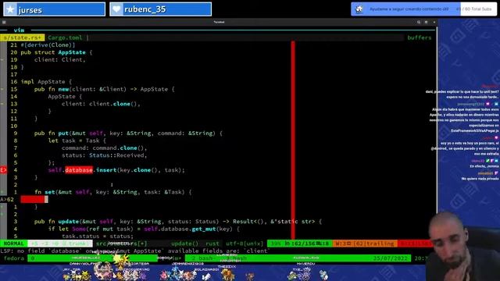Screen dimensions: 500x281
Task: Click the client: client.clone(), line
Action: tap(101, 104)
